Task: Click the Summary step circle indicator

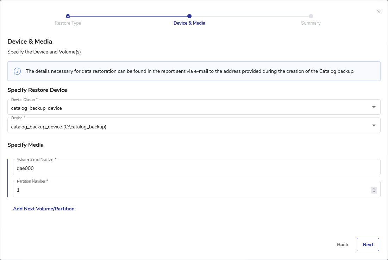Action: pos(311,16)
